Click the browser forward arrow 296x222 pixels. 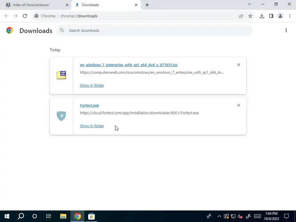pos(16,16)
